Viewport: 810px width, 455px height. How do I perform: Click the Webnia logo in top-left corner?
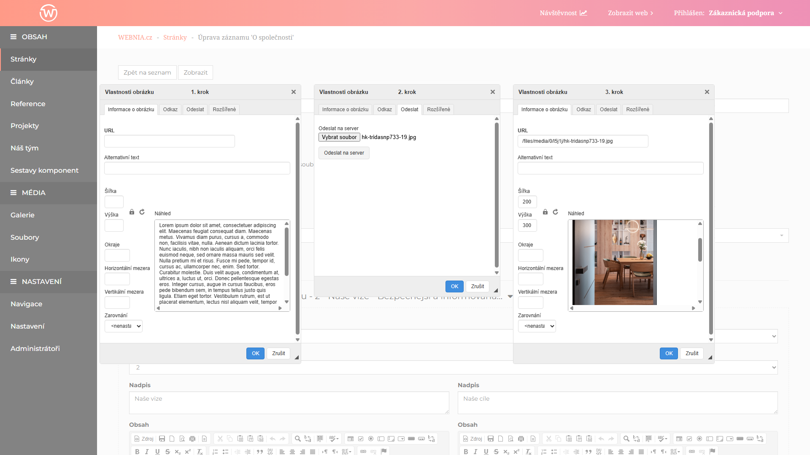tap(49, 13)
